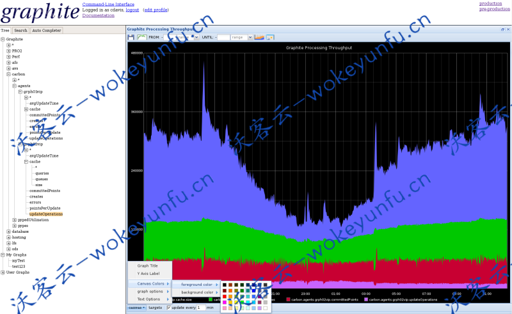Open the Documentation link
Image resolution: width=512 pixels, height=314 pixels.
[99, 15]
